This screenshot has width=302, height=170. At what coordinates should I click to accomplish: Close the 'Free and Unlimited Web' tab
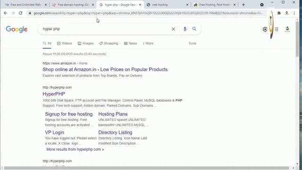[46, 5]
